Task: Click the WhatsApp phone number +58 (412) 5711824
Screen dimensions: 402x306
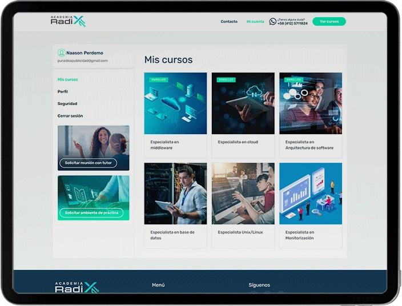Action: (x=292, y=23)
